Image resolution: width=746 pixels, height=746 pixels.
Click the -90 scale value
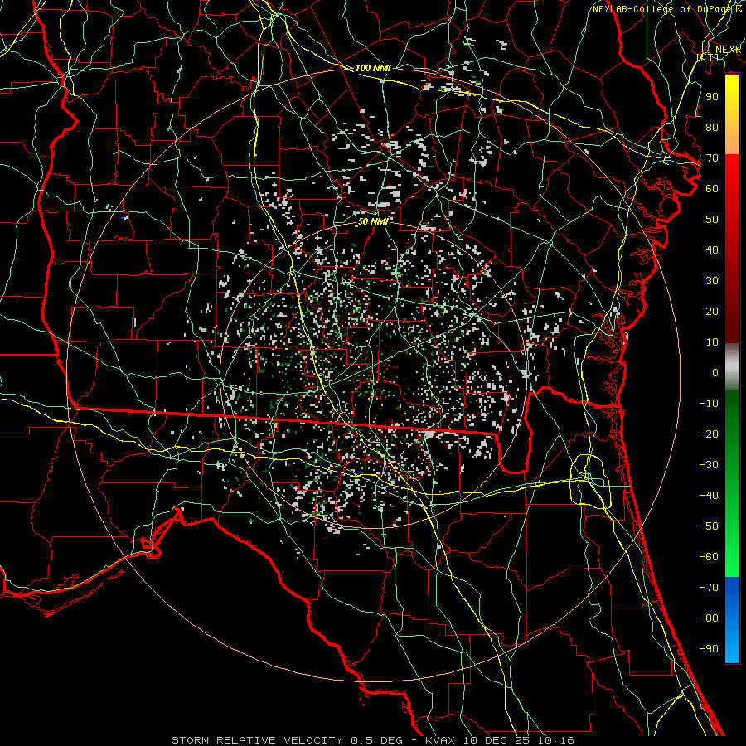click(x=709, y=649)
